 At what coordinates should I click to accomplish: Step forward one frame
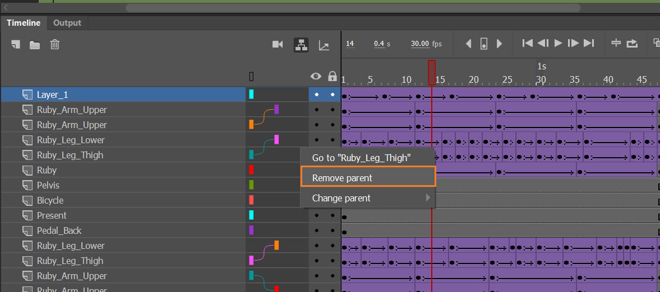point(573,43)
